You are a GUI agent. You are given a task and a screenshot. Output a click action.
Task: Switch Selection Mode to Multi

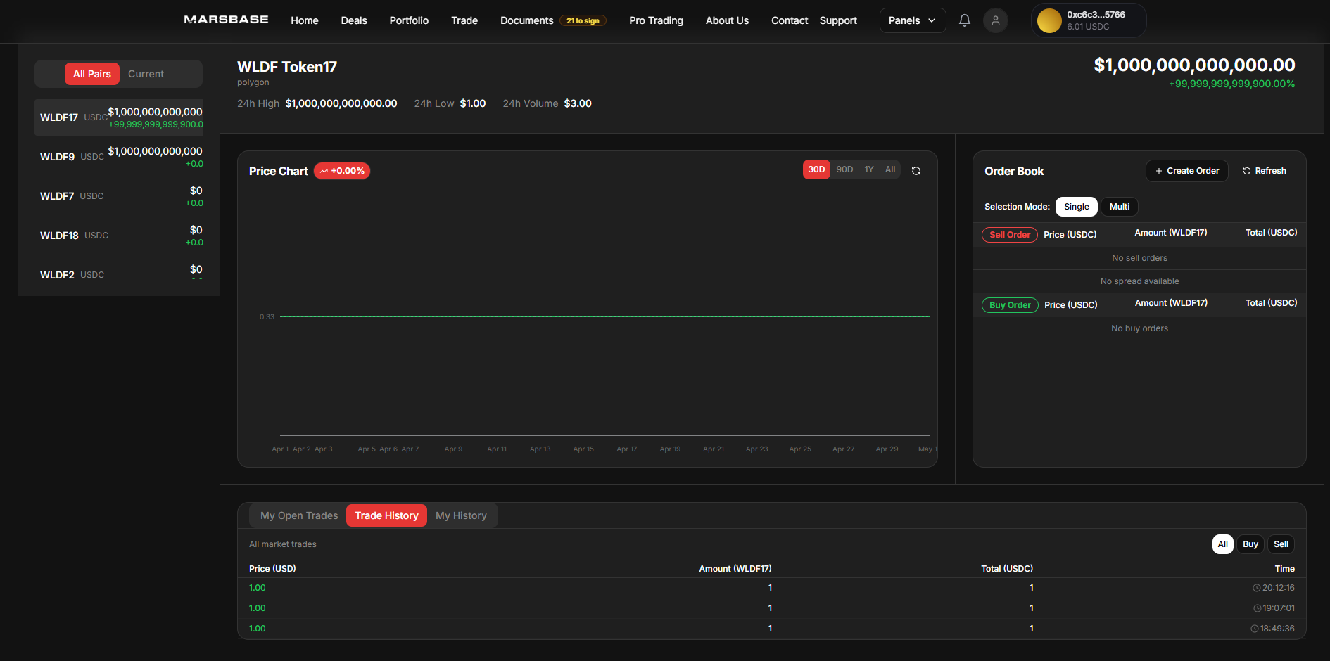(1119, 206)
